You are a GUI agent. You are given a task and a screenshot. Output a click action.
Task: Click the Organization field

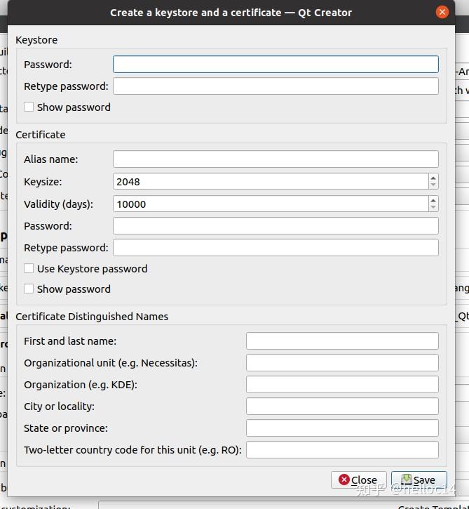(x=342, y=385)
